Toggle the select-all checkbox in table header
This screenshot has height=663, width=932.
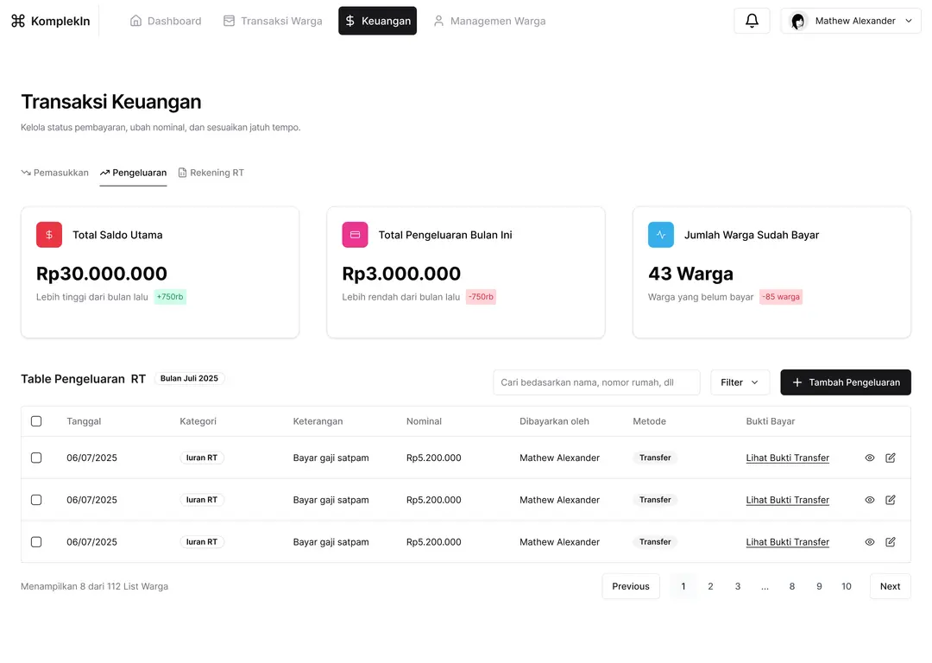[x=36, y=421]
